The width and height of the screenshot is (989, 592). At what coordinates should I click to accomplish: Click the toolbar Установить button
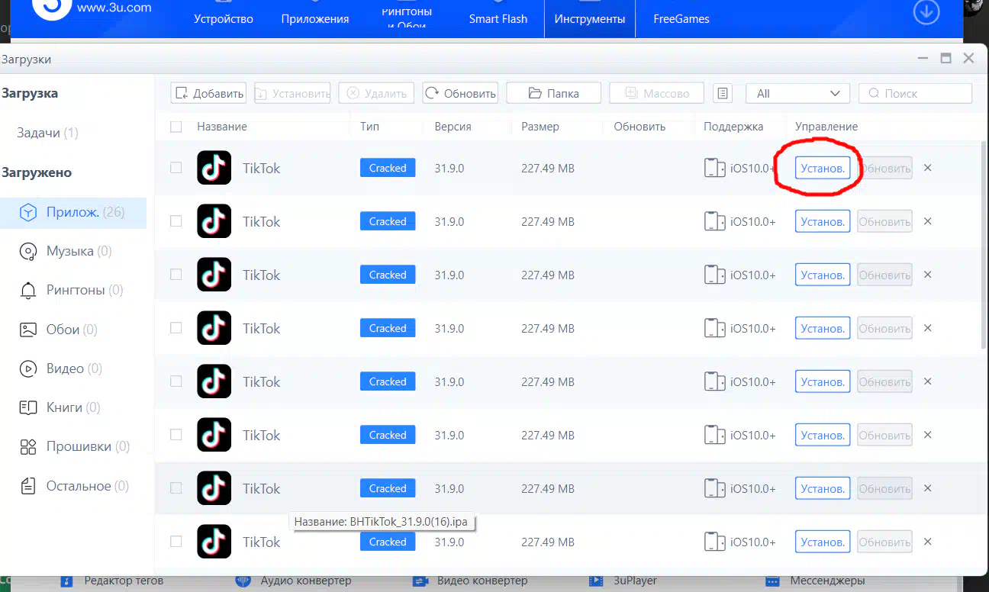[292, 93]
